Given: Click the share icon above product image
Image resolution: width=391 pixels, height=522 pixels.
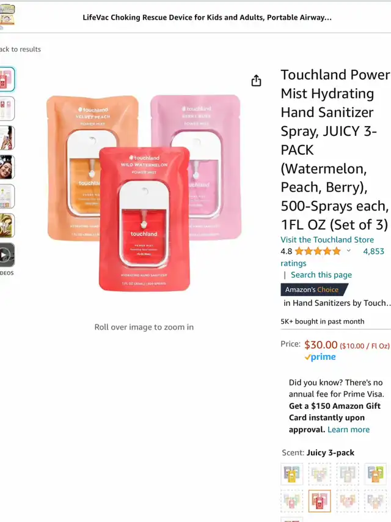Looking at the screenshot, I should tap(256, 81).
